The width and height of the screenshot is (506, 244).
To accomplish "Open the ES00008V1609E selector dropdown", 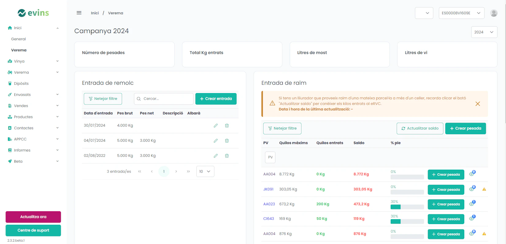I will tap(461, 13).
